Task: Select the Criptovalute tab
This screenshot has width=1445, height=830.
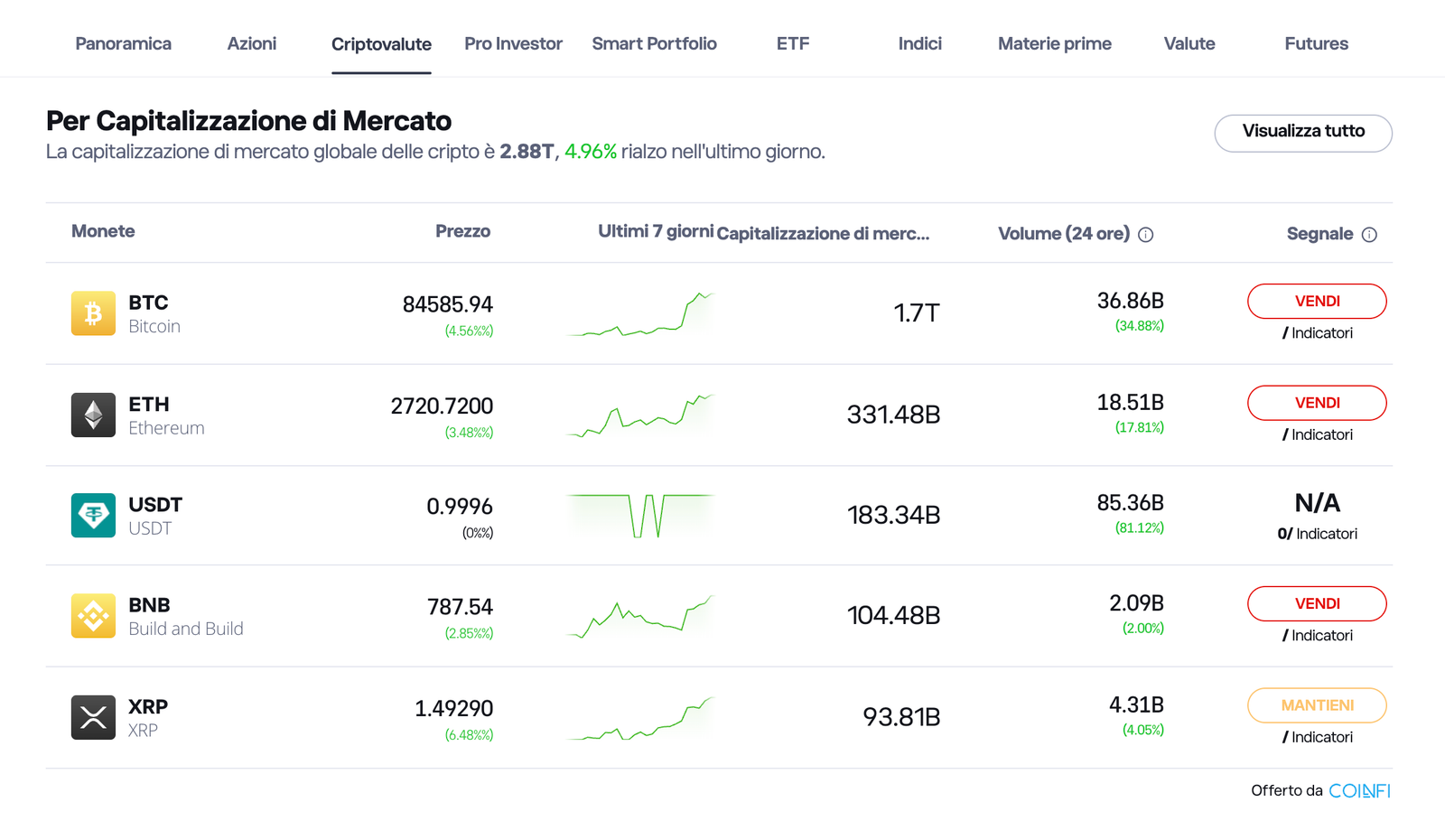Action: click(x=381, y=44)
